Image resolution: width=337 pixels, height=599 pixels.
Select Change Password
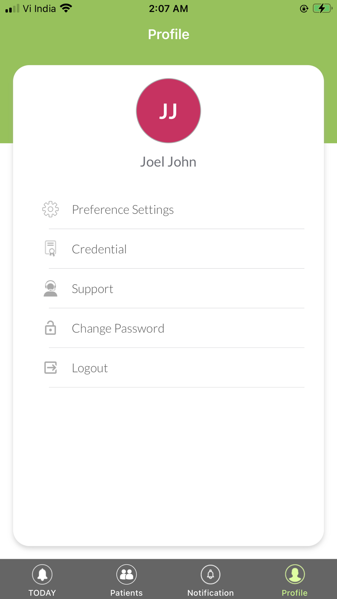coord(118,328)
